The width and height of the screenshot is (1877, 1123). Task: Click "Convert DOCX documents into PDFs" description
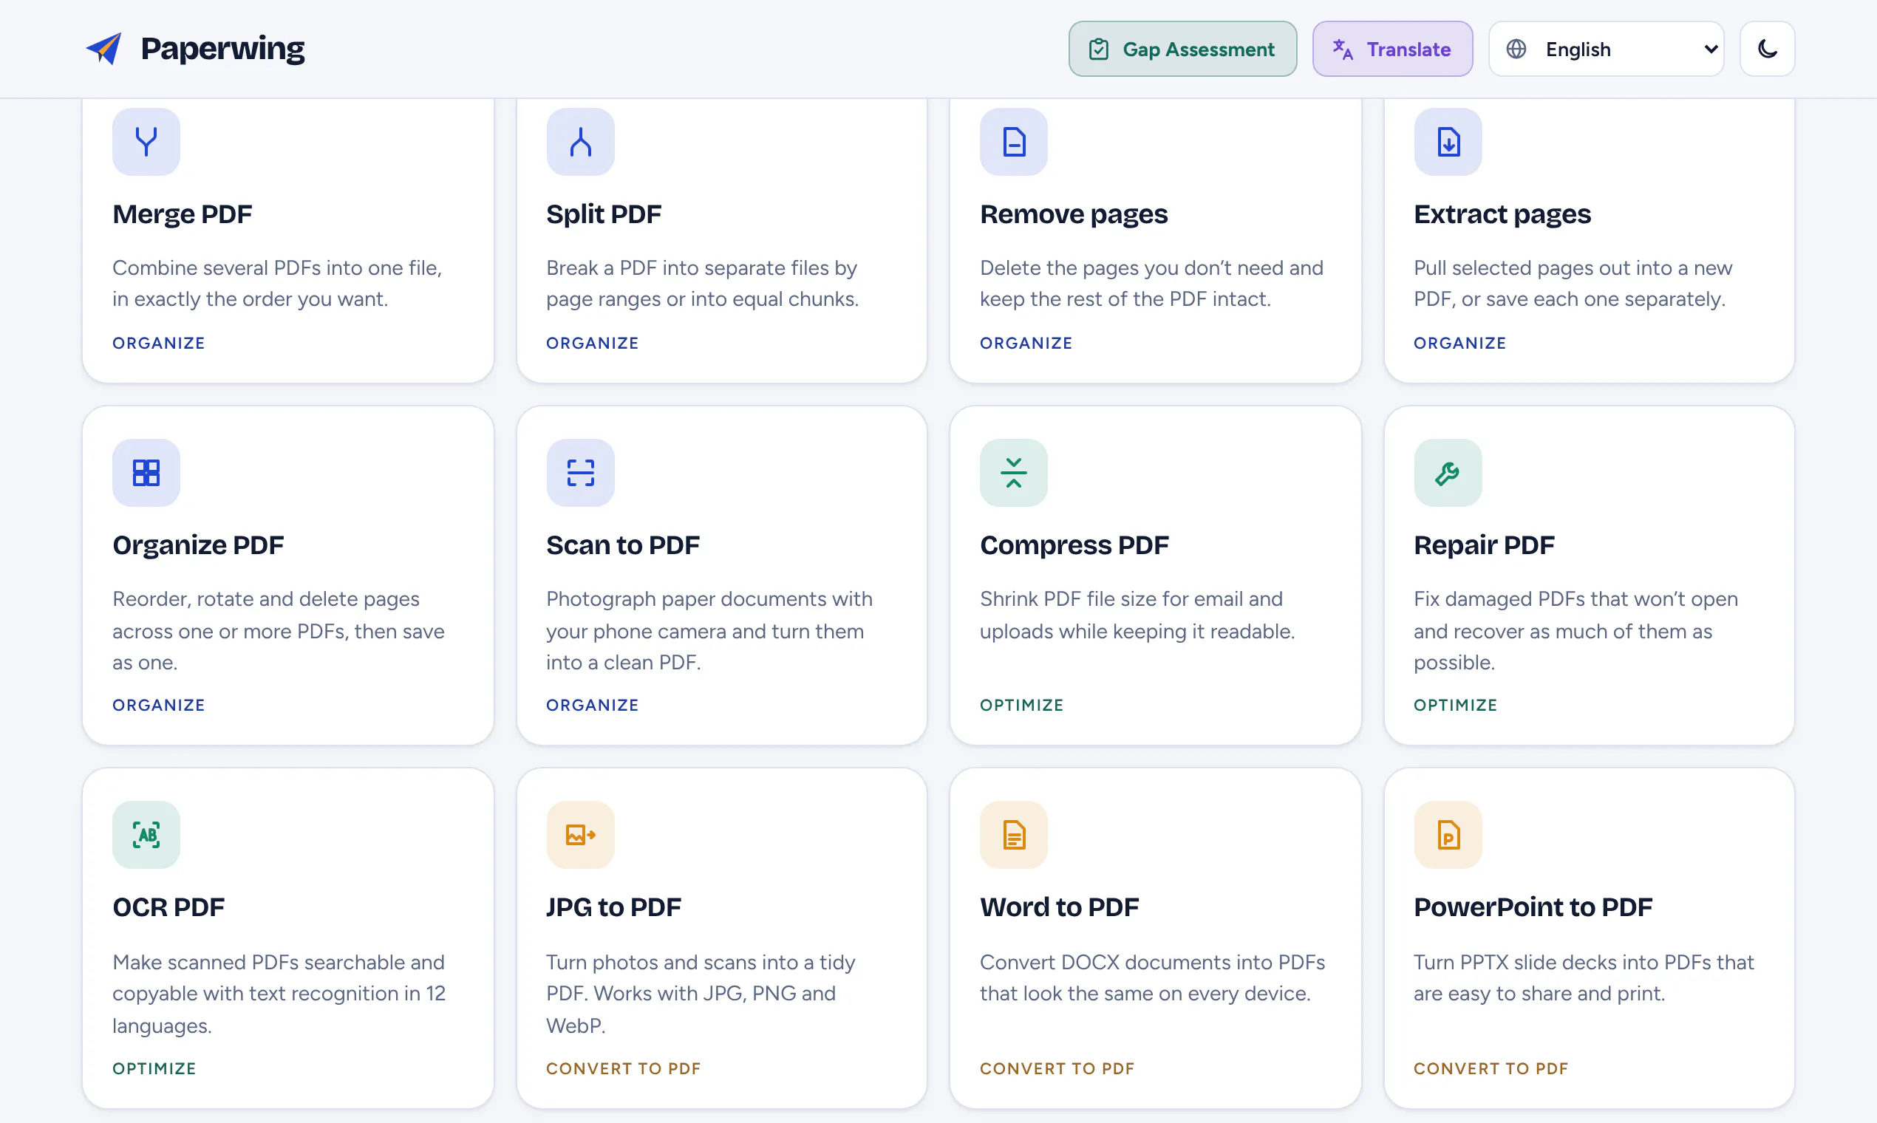click(1153, 977)
